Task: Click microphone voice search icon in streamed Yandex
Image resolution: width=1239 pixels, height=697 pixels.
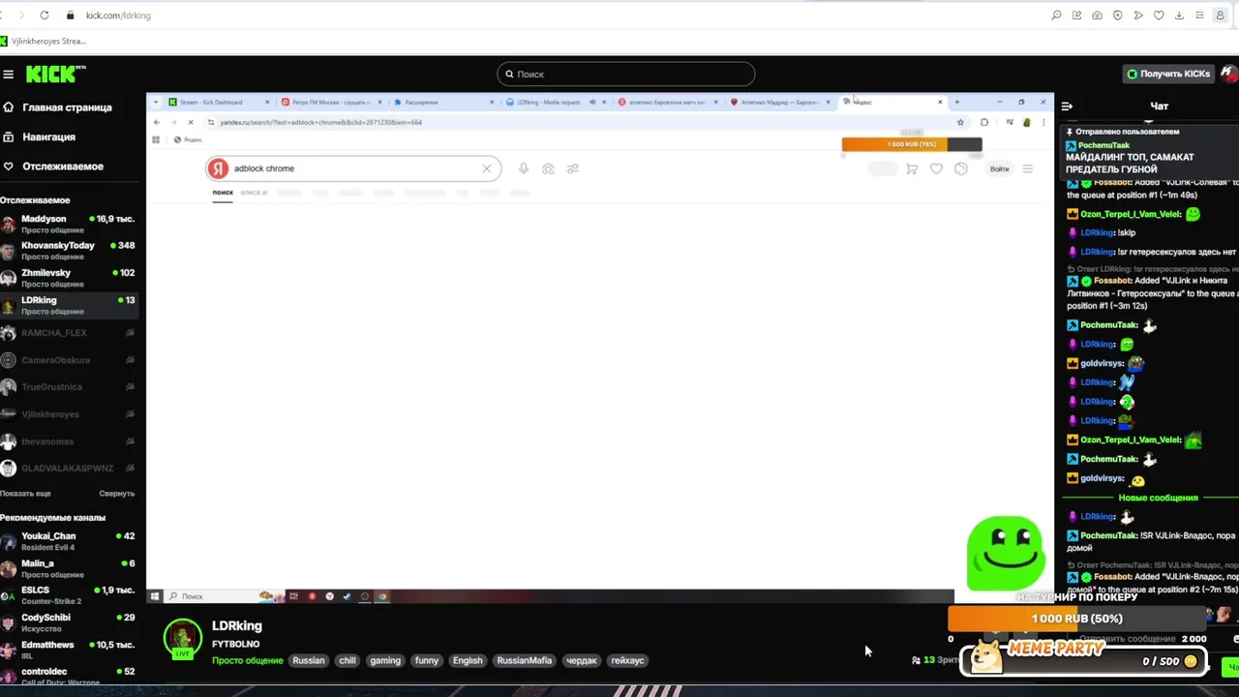Action: [x=523, y=168]
